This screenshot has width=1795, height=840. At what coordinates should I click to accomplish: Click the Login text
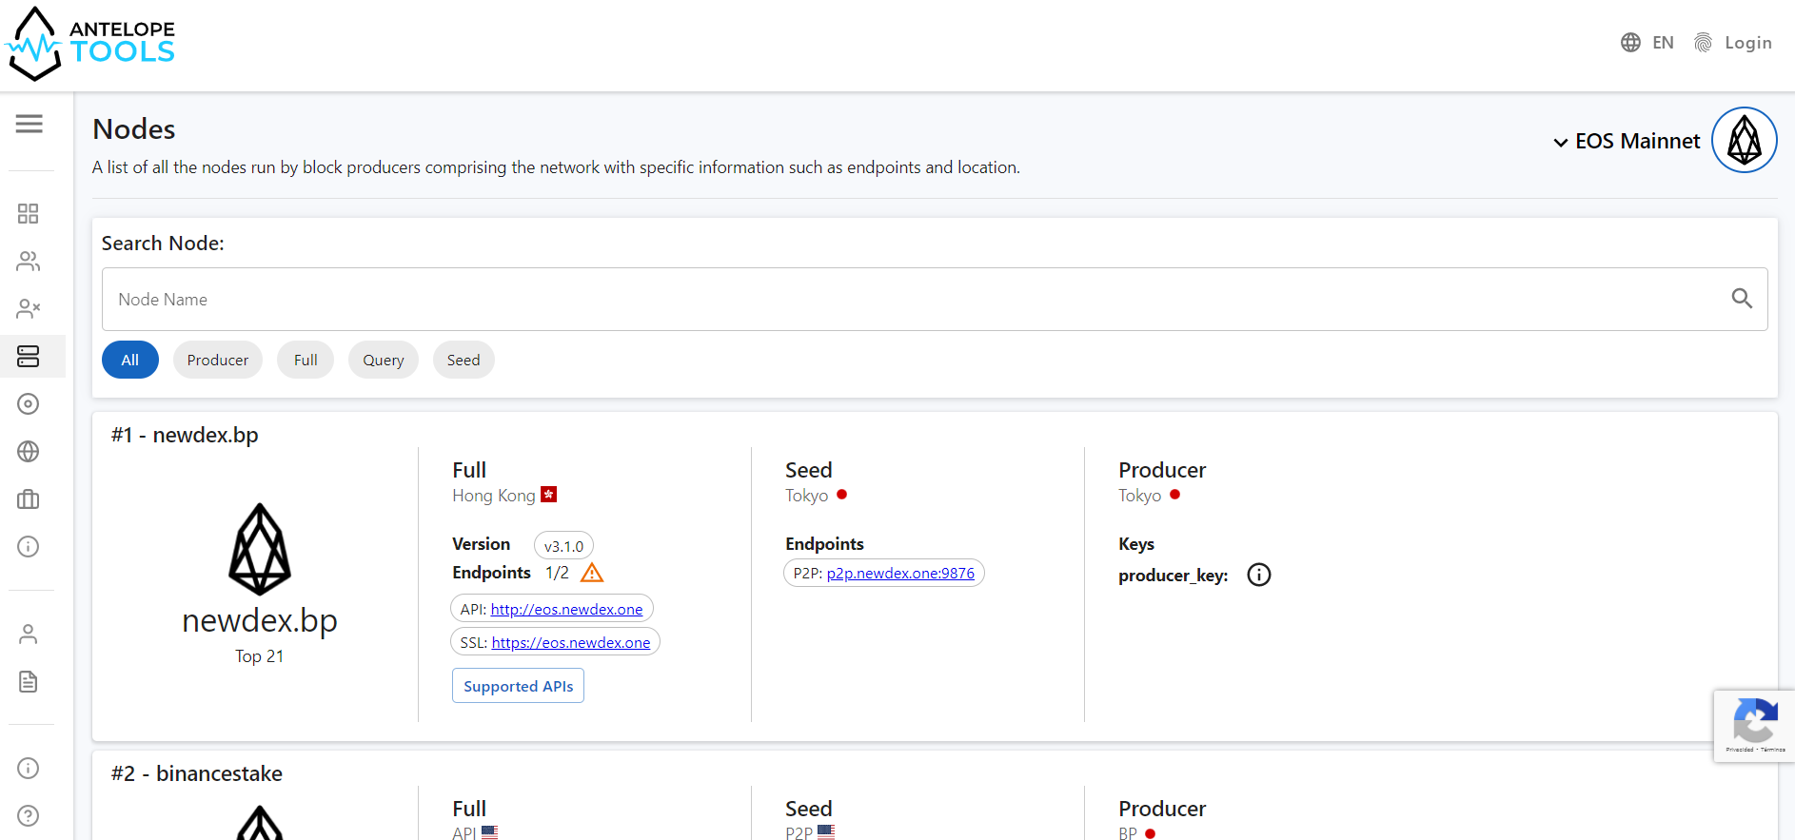coord(1748,43)
